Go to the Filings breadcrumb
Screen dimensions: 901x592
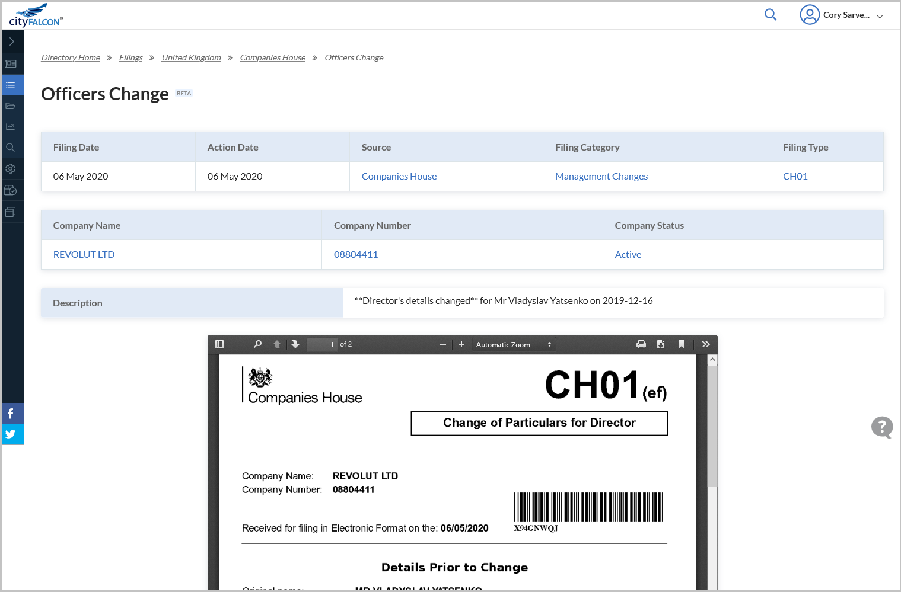tap(130, 57)
